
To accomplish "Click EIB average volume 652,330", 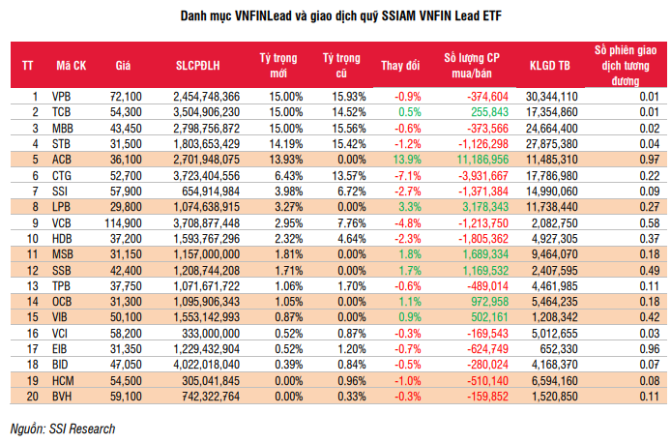I will click(559, 349).
